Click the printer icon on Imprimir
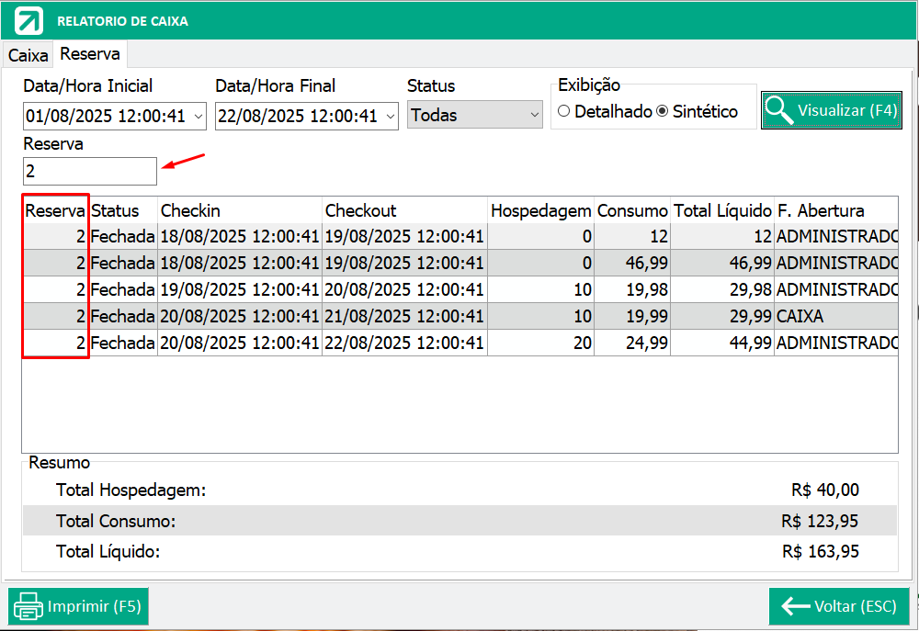 (28, 606)
